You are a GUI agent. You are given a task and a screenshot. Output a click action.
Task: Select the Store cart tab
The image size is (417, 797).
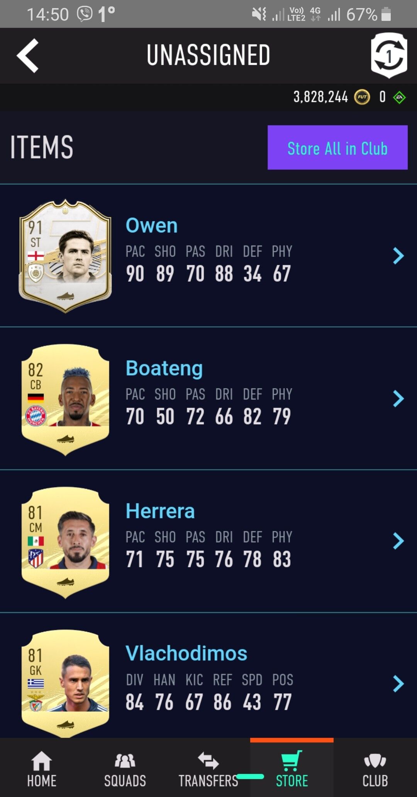point(292,769)
